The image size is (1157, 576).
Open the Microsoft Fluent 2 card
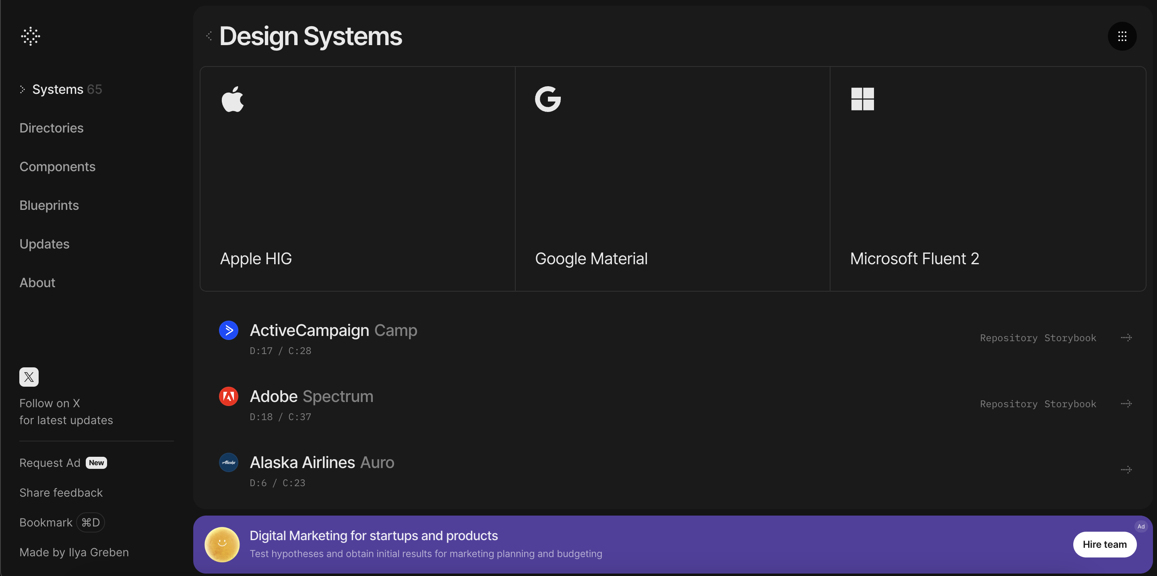point(988,179)
